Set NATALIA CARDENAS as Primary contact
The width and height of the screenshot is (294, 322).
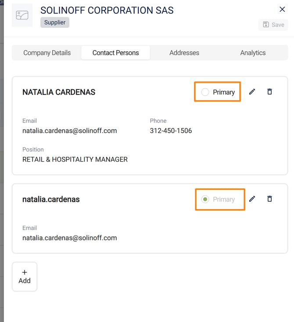pyautogui.click(x=205, y=92)
